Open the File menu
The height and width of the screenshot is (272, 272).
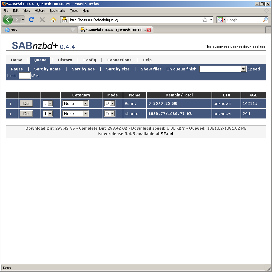click(6, 11)
